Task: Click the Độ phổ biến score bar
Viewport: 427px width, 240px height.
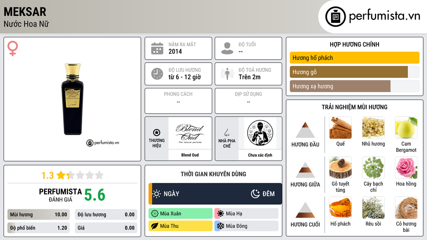Action: 38,228
